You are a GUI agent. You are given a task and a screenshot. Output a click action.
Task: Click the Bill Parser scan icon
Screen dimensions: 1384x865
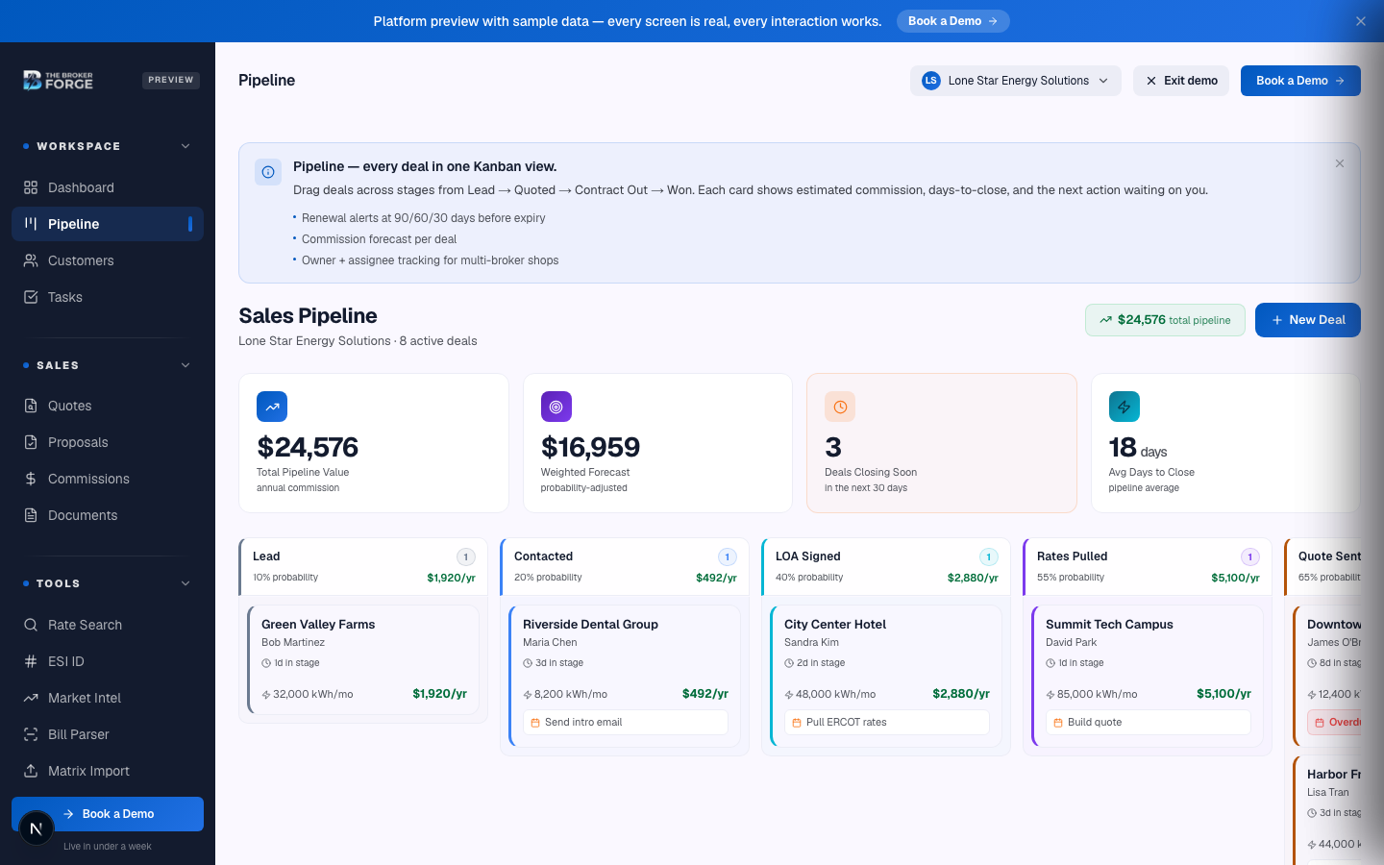point(31,734)
